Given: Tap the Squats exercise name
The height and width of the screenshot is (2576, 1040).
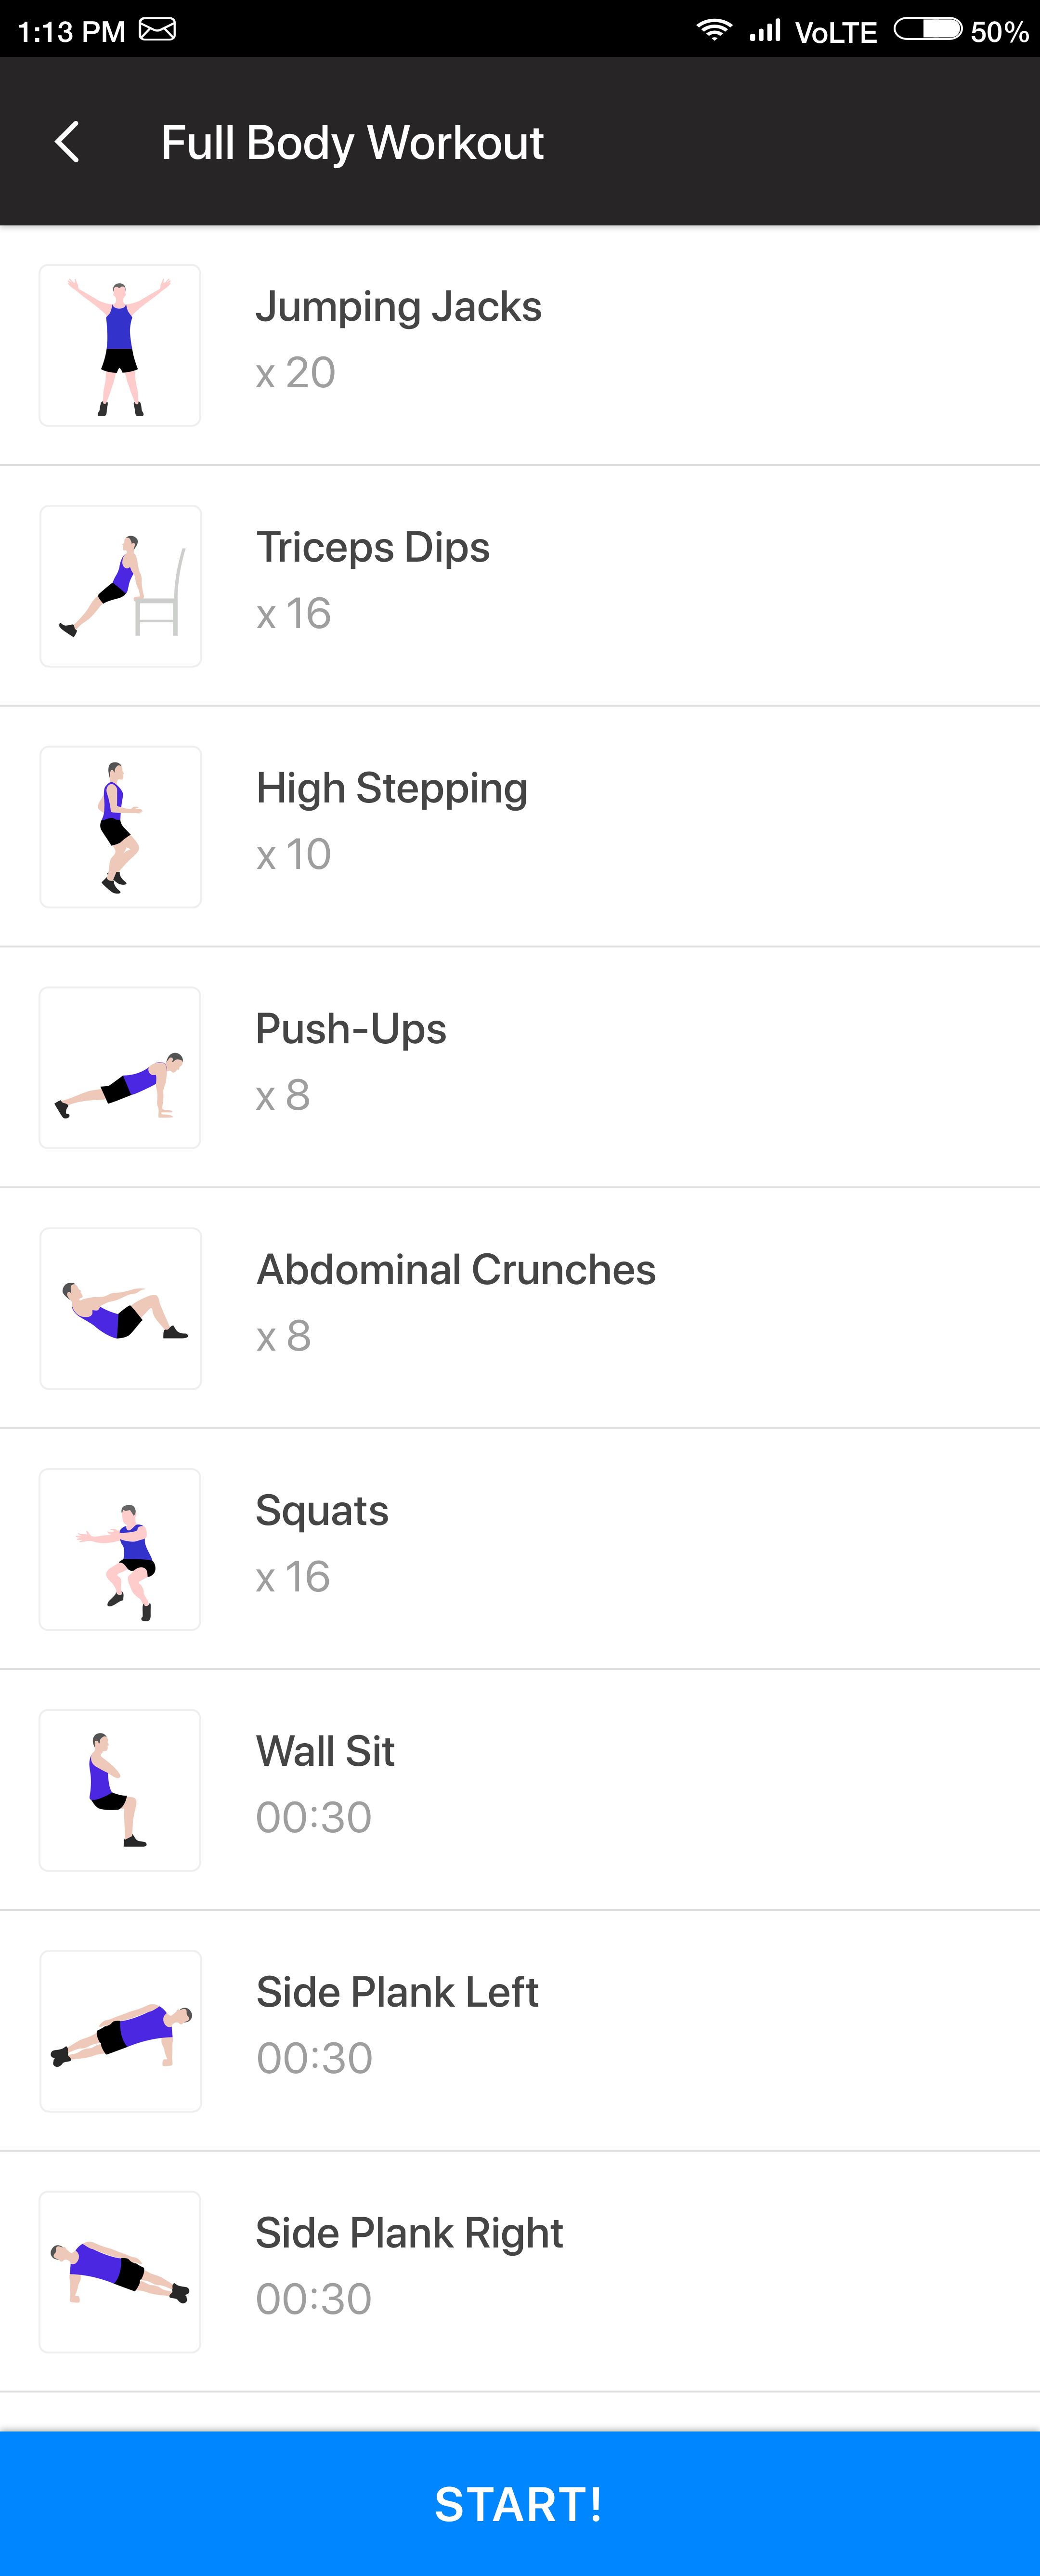Looking at the screenshot, I should tap(322, 1511).
